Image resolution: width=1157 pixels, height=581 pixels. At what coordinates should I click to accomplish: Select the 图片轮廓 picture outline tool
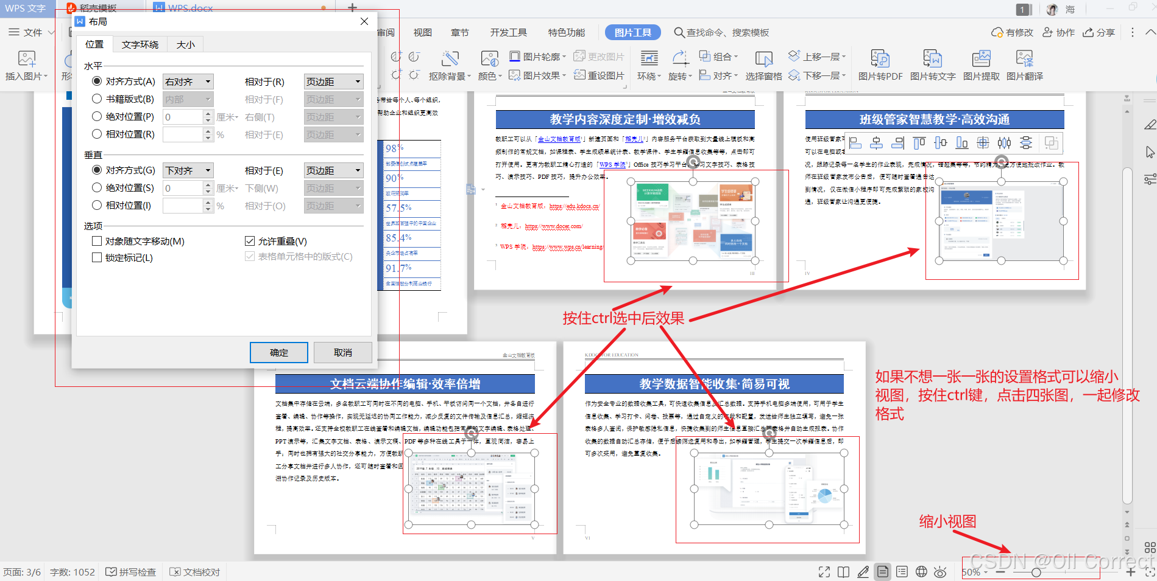pyautogui.click(x=537, y=57)
